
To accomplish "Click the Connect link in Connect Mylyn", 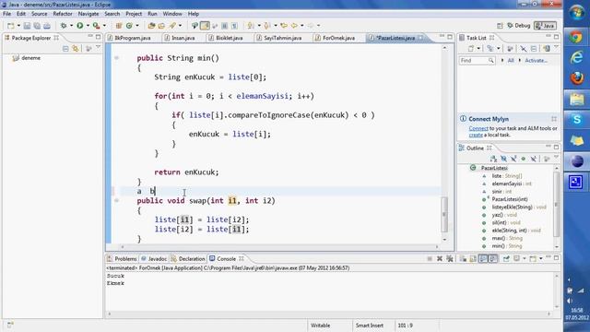I will [478, 128].
